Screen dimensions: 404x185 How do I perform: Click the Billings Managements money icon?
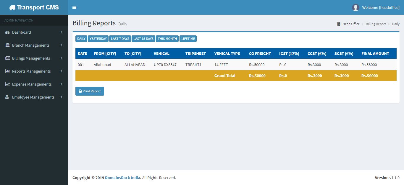[8, 58]
